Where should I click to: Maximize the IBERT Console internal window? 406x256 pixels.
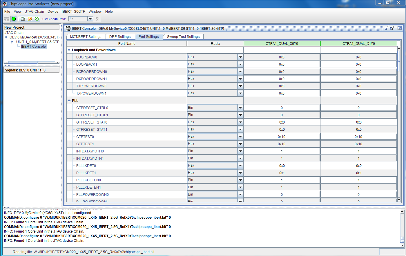[x=392, y=28]
